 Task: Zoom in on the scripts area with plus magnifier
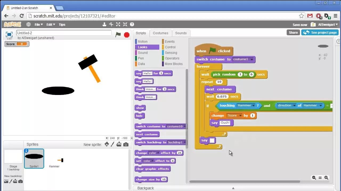tap(326, 178)
